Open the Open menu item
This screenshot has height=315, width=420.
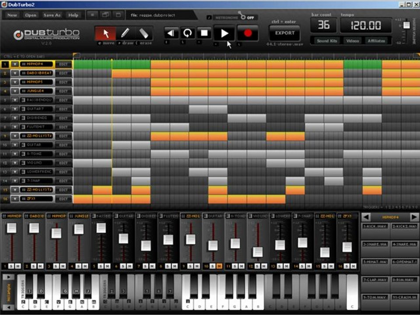tap(31, 15)
